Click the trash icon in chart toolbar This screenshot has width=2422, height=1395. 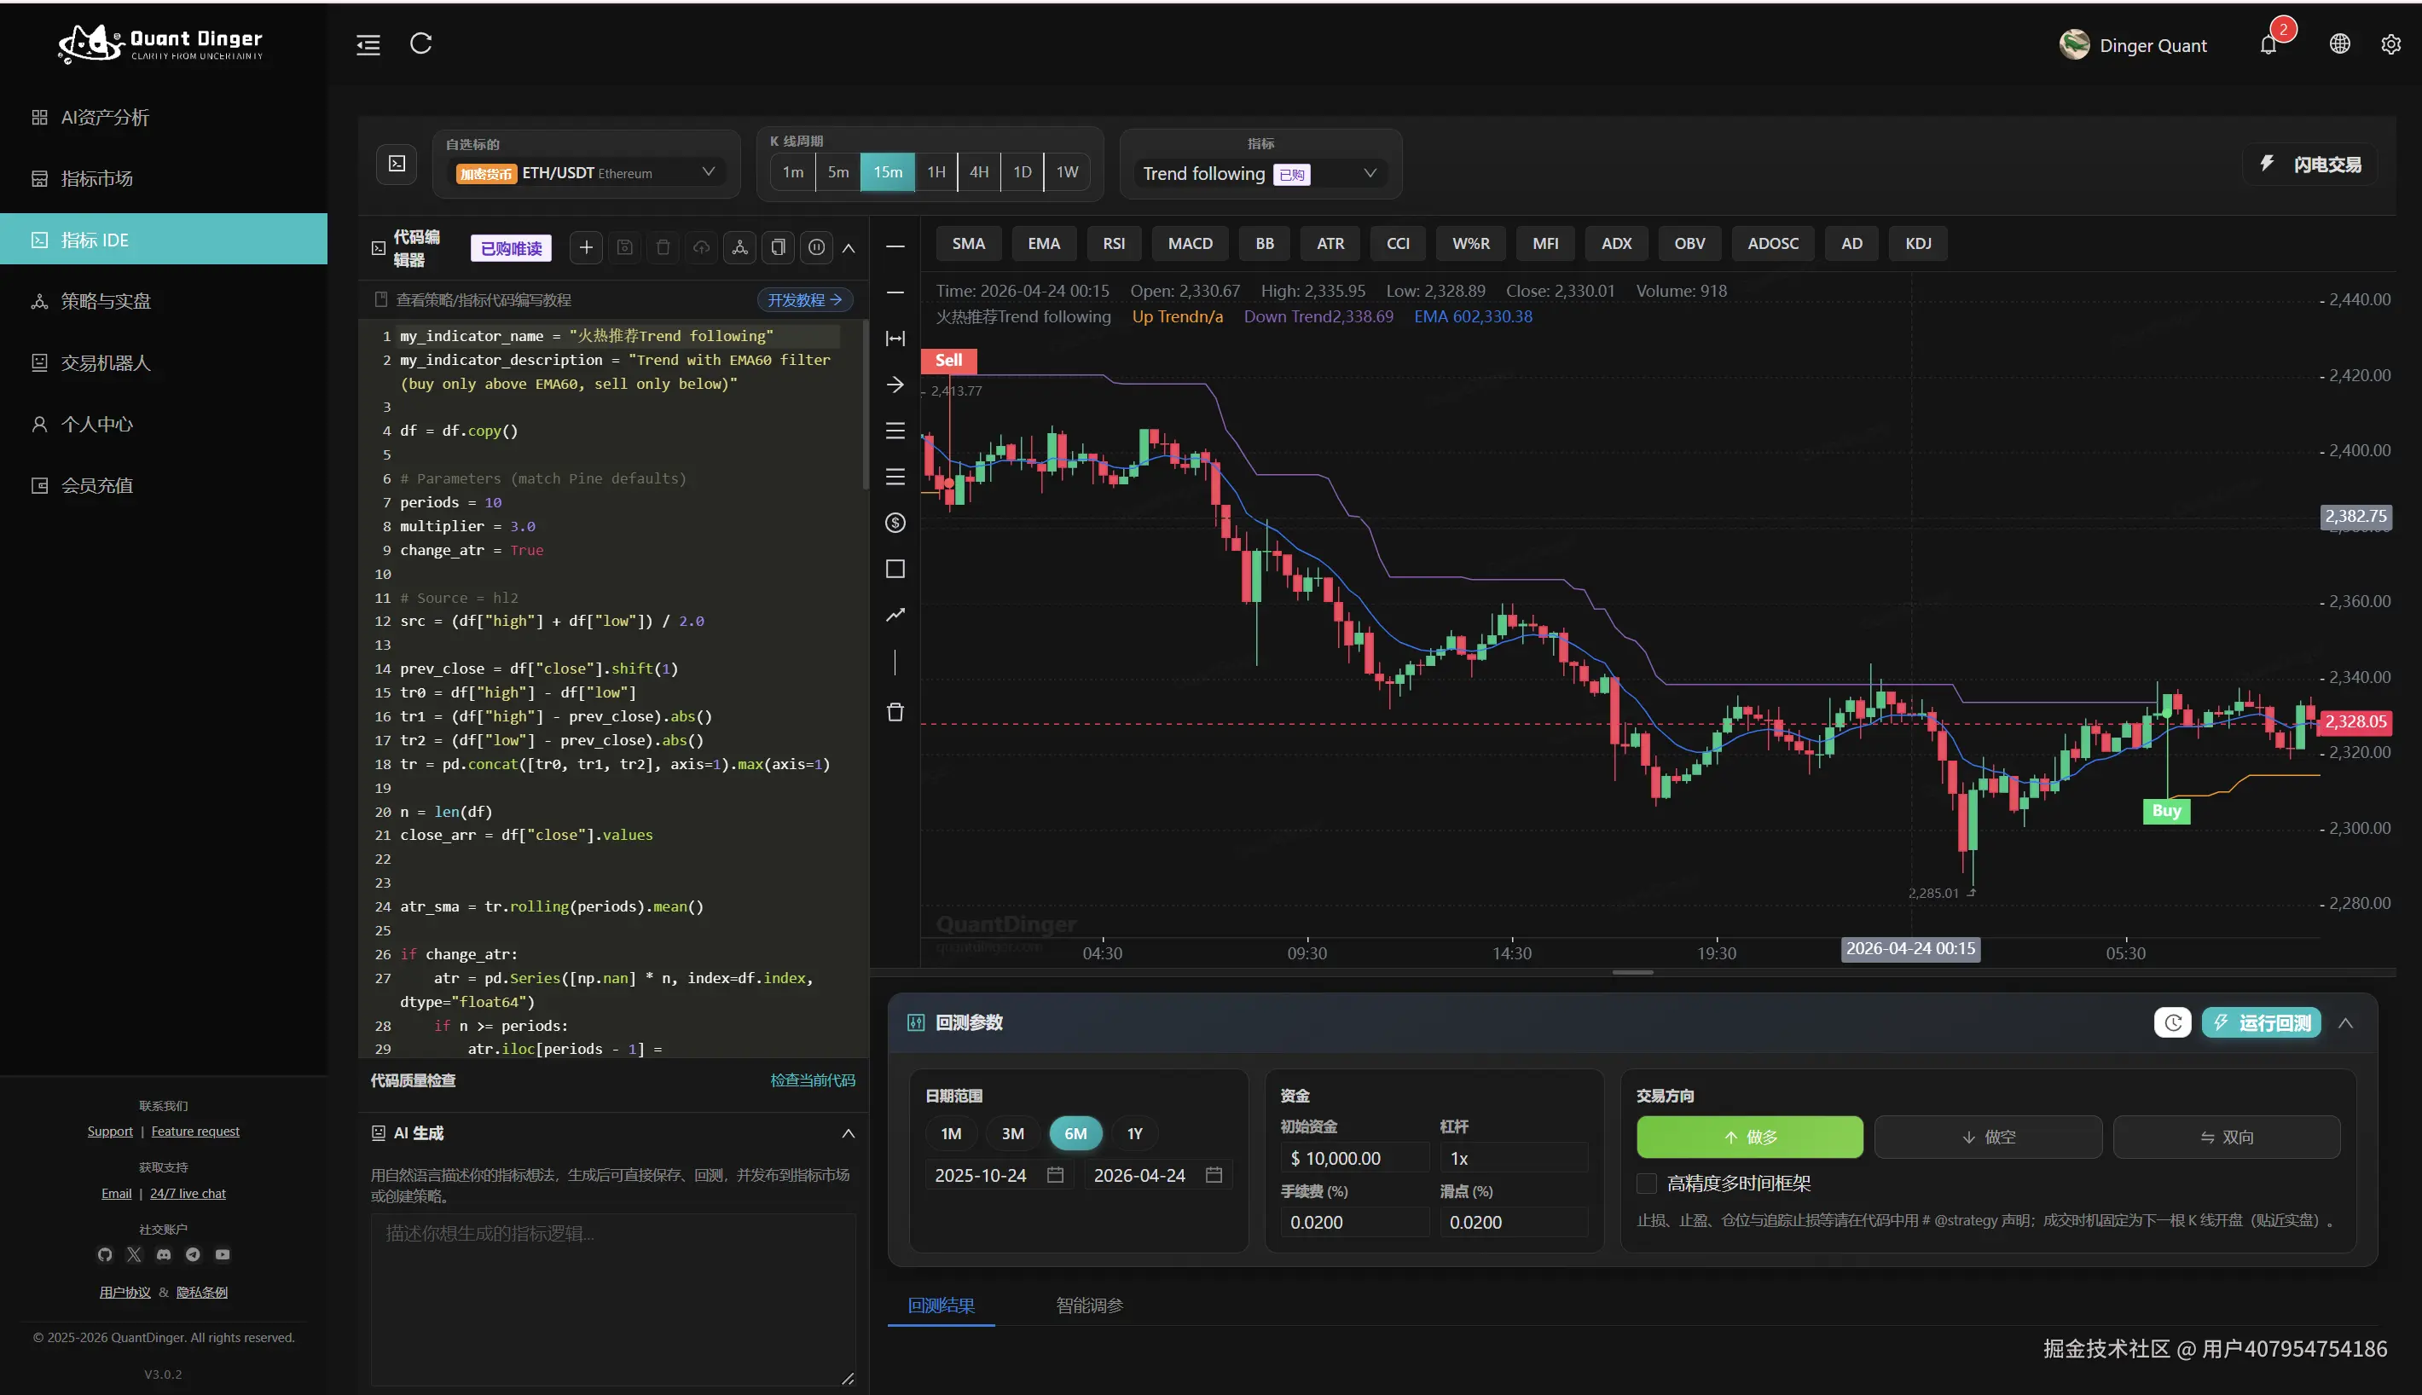895,712
